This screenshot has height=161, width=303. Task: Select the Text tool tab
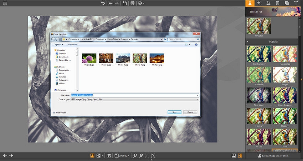point(296,3)
